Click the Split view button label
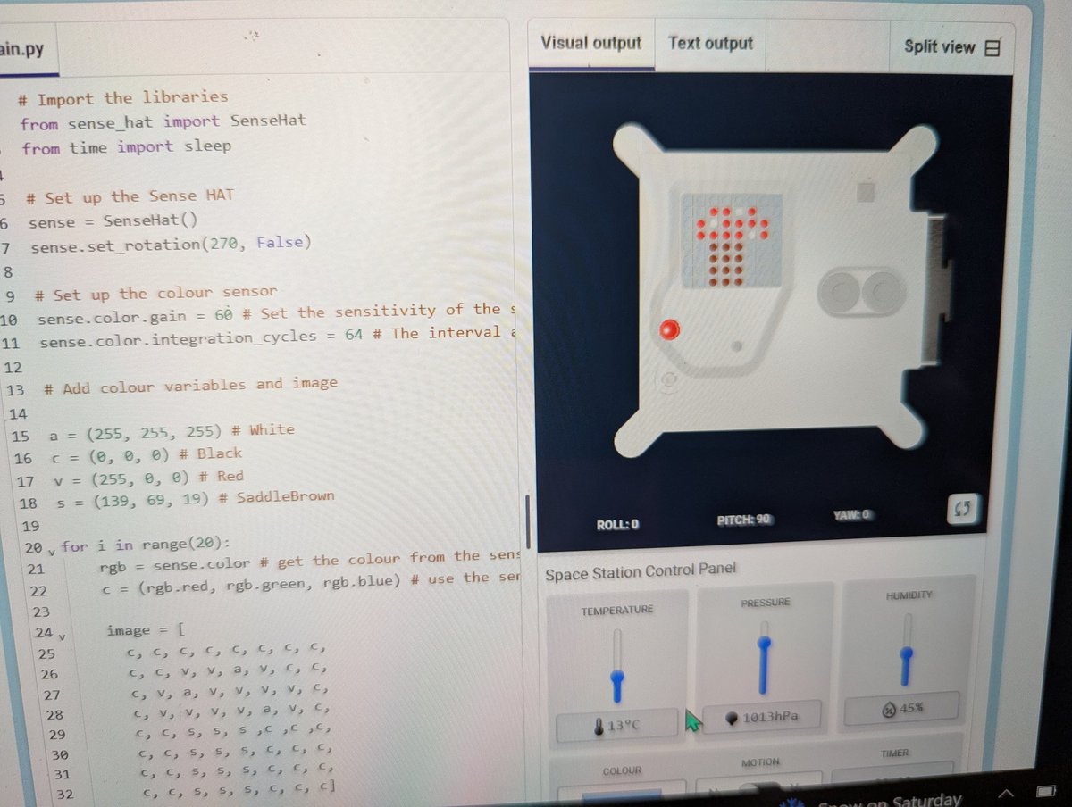 point(939,46)
